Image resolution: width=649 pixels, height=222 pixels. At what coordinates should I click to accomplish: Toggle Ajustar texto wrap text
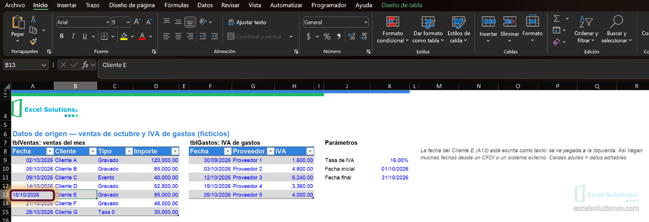(x=247, y=22)
